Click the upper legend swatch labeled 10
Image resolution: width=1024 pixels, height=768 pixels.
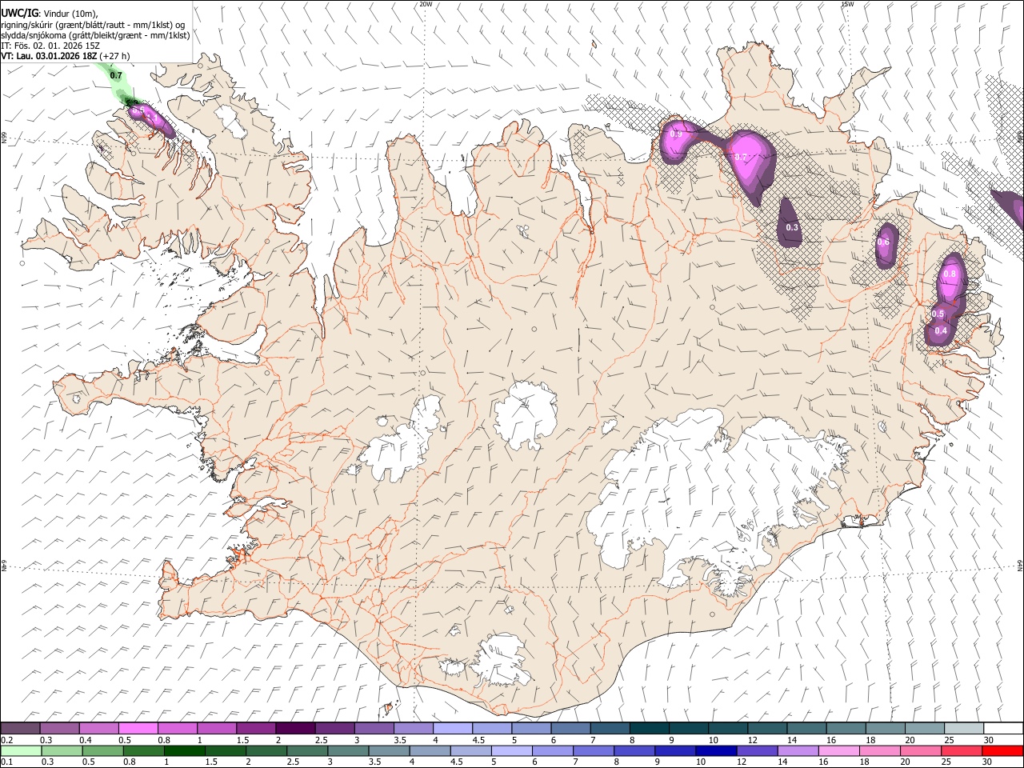728,728
